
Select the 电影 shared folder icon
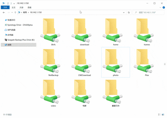click(x=81, y=92)
